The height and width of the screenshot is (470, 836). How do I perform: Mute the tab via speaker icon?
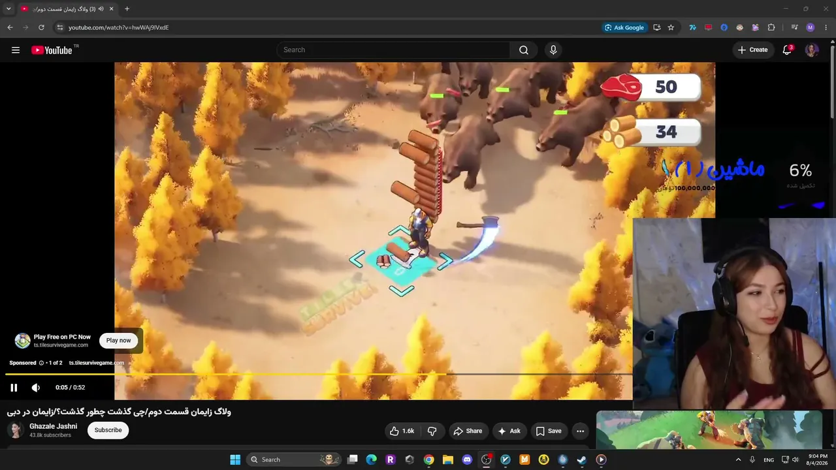(x=101, y=9)
